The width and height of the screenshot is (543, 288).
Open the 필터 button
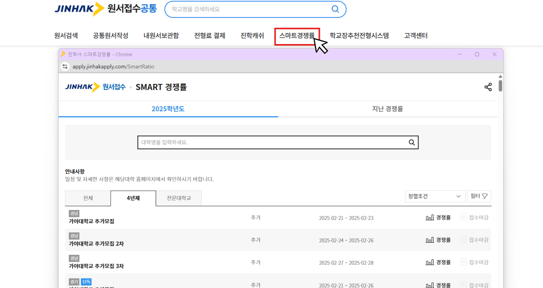pos(479,196)
